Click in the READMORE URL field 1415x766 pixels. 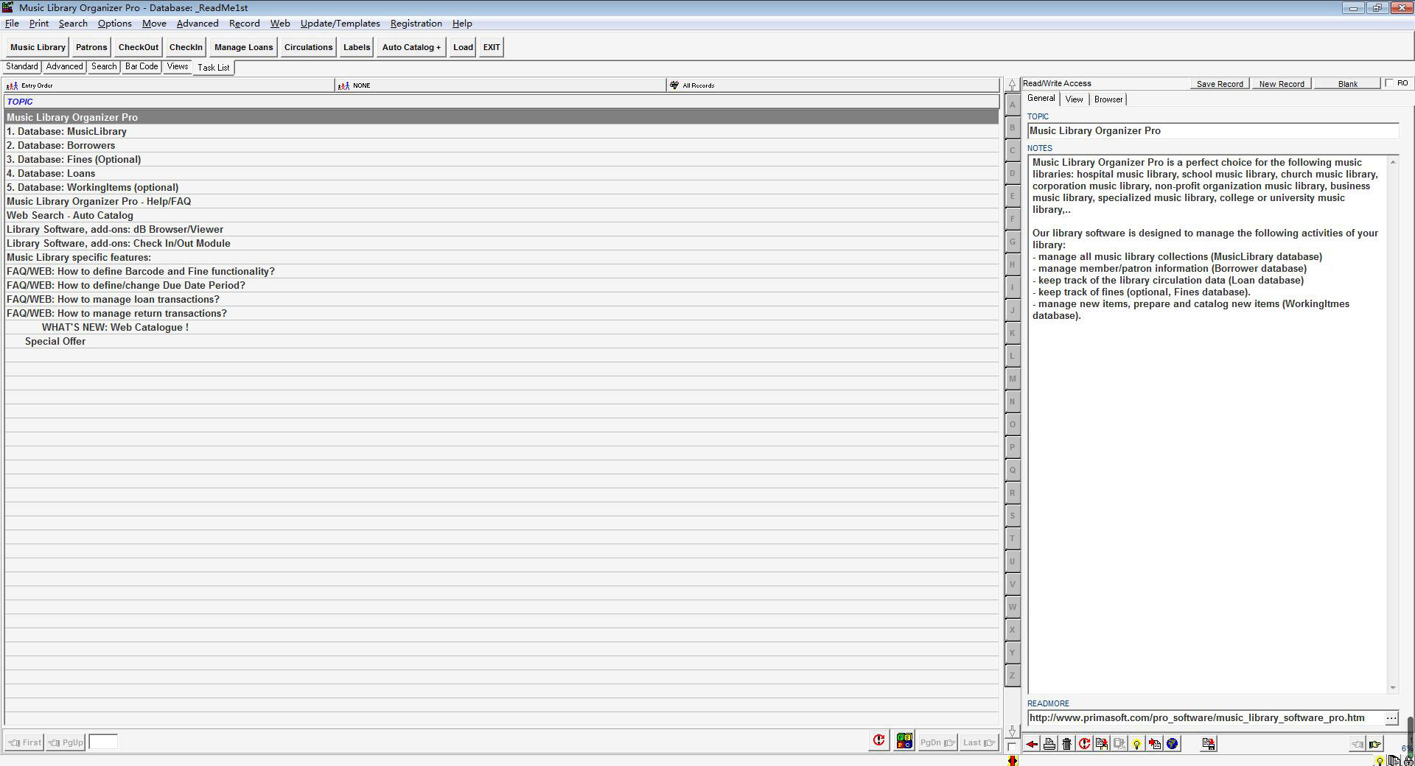1206,718
